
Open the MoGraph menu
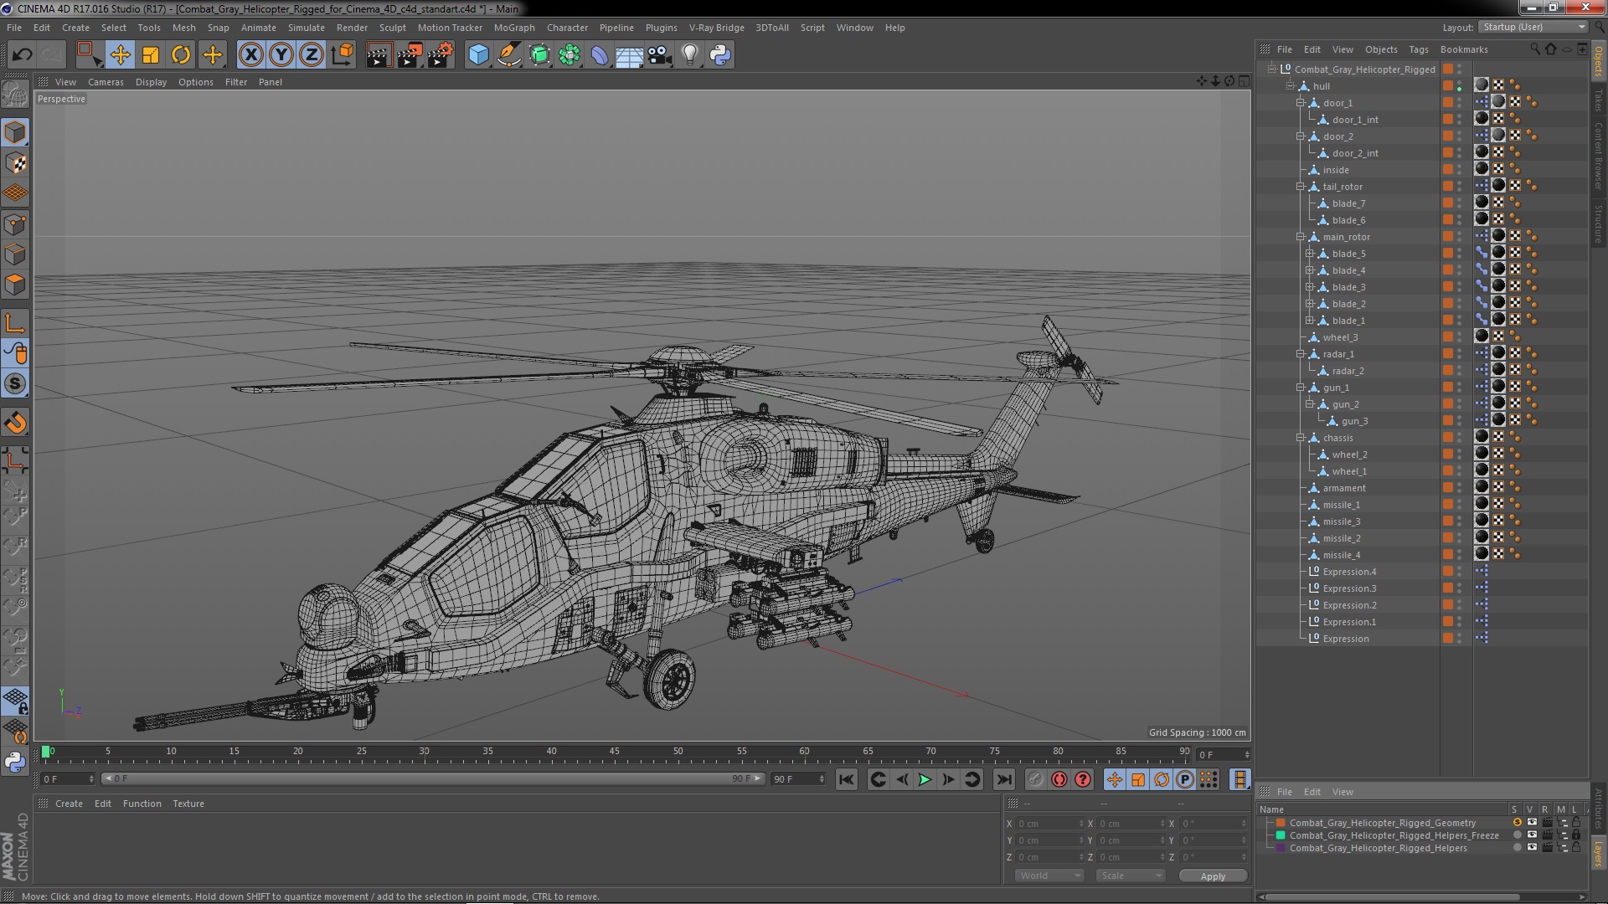(513, 28)
